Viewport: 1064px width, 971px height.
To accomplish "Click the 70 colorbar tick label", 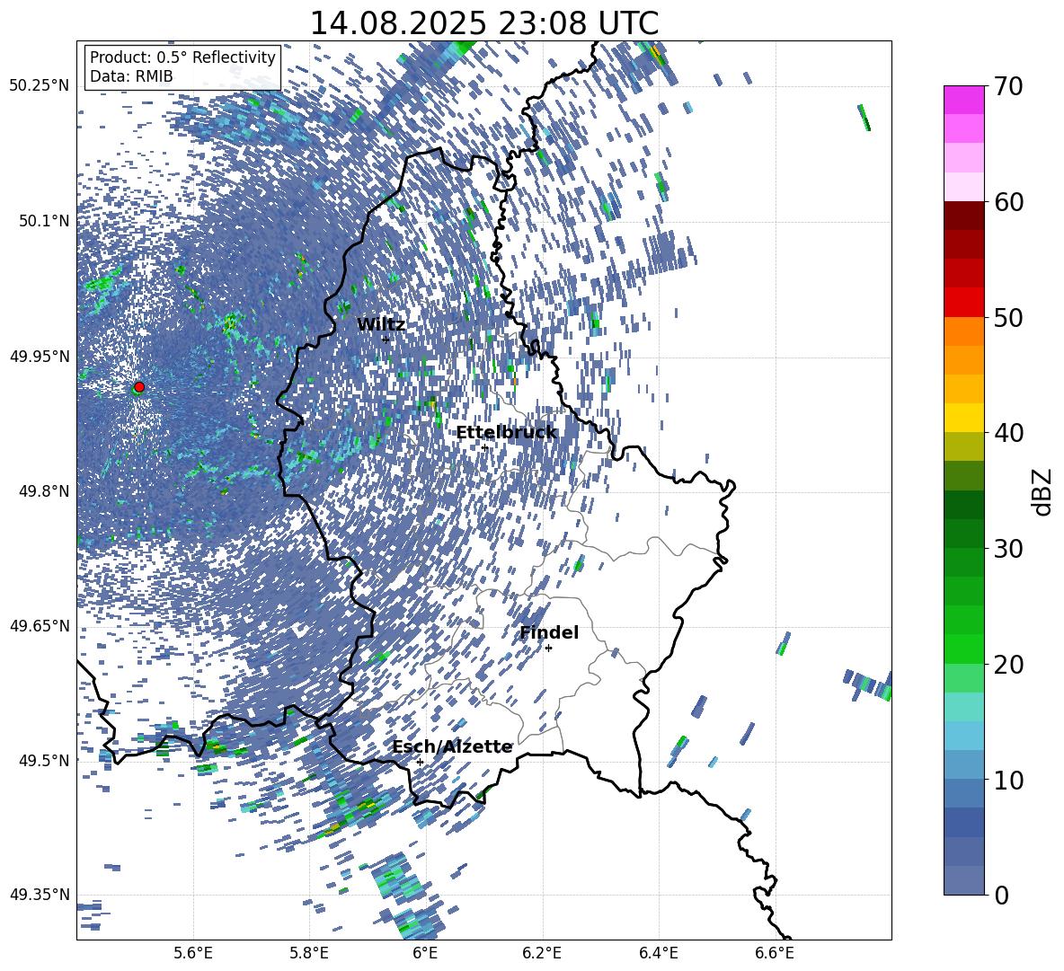I will [1008, 87].
